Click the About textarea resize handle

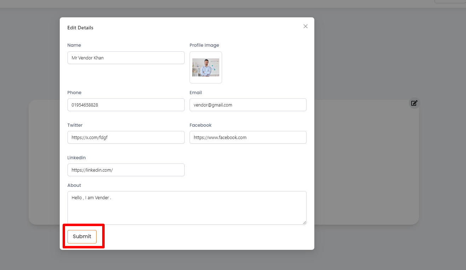pos(304,223)
